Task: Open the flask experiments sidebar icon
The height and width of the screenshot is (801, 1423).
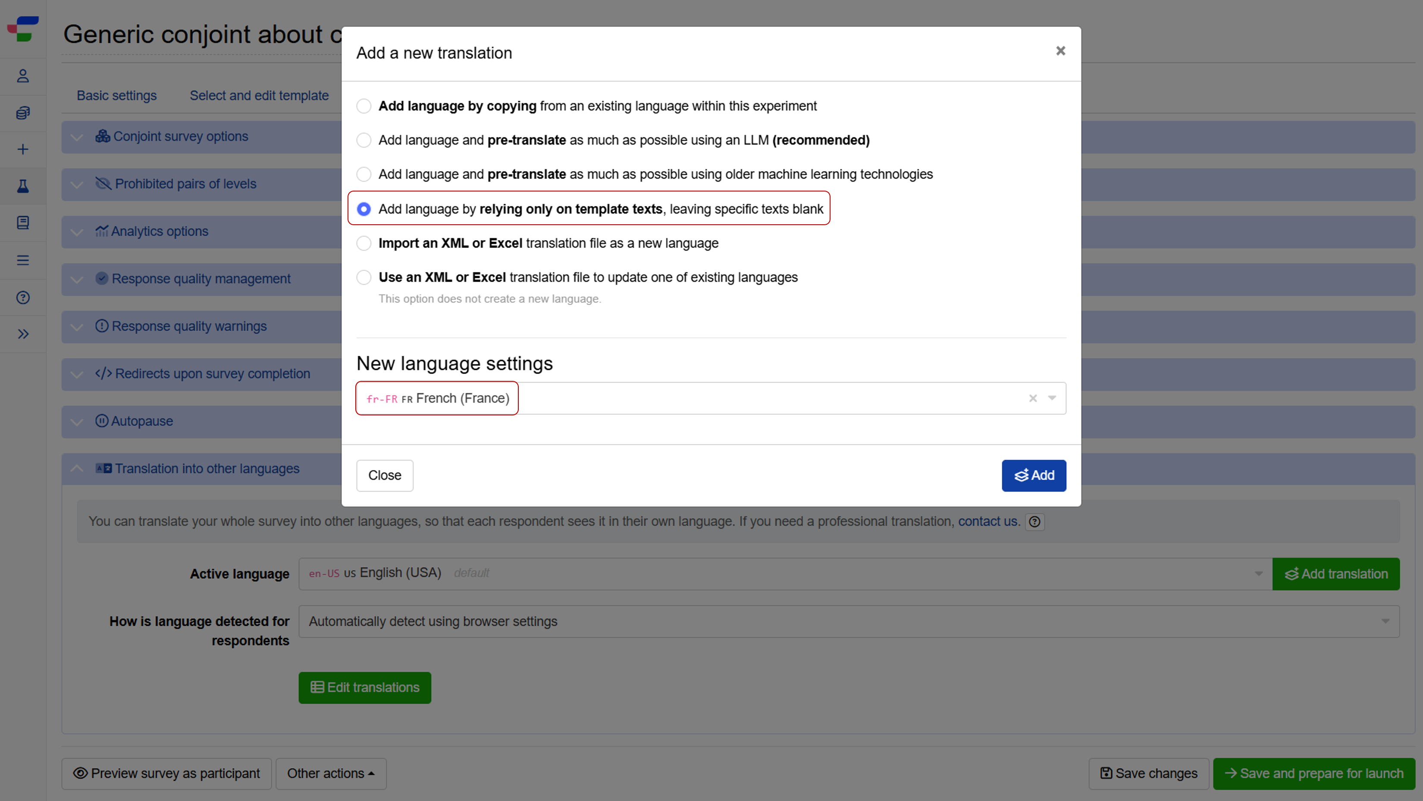Action: pyautogui.click(x=23, y=186)
